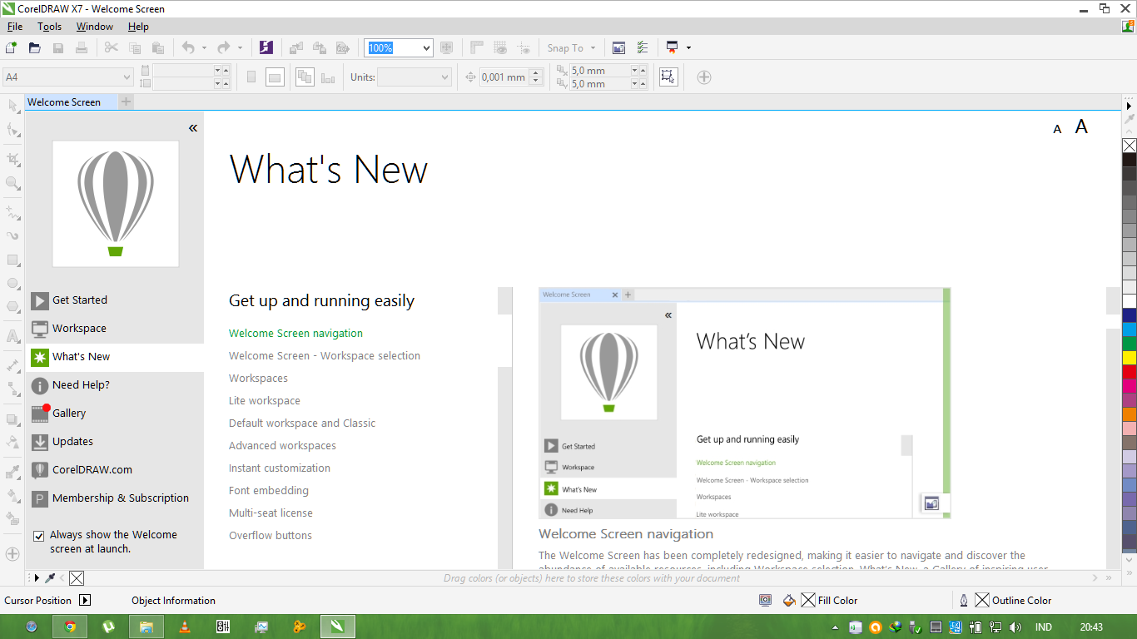
Task: Open Chrome from the taskbar
Action: point(70,627)
